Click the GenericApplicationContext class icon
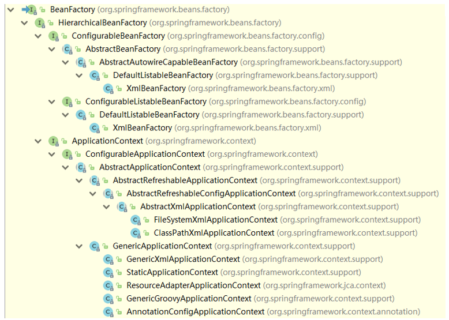Image resolution: width=449 pixels, height=320 pixels. (x=94, y=246)
